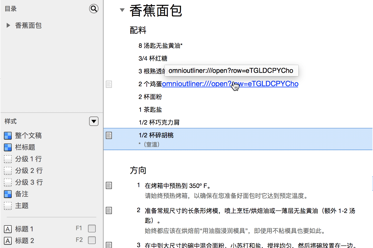373x248 pixels.
Task: Toggle the checkbox next to 标题 1
Action: click(x=92, y=228)
